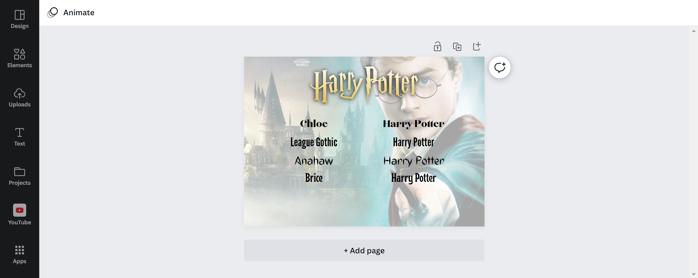The width and height of the screenshot is (698, 278).
Task: Duplicate the page
Action: [457, 46]
